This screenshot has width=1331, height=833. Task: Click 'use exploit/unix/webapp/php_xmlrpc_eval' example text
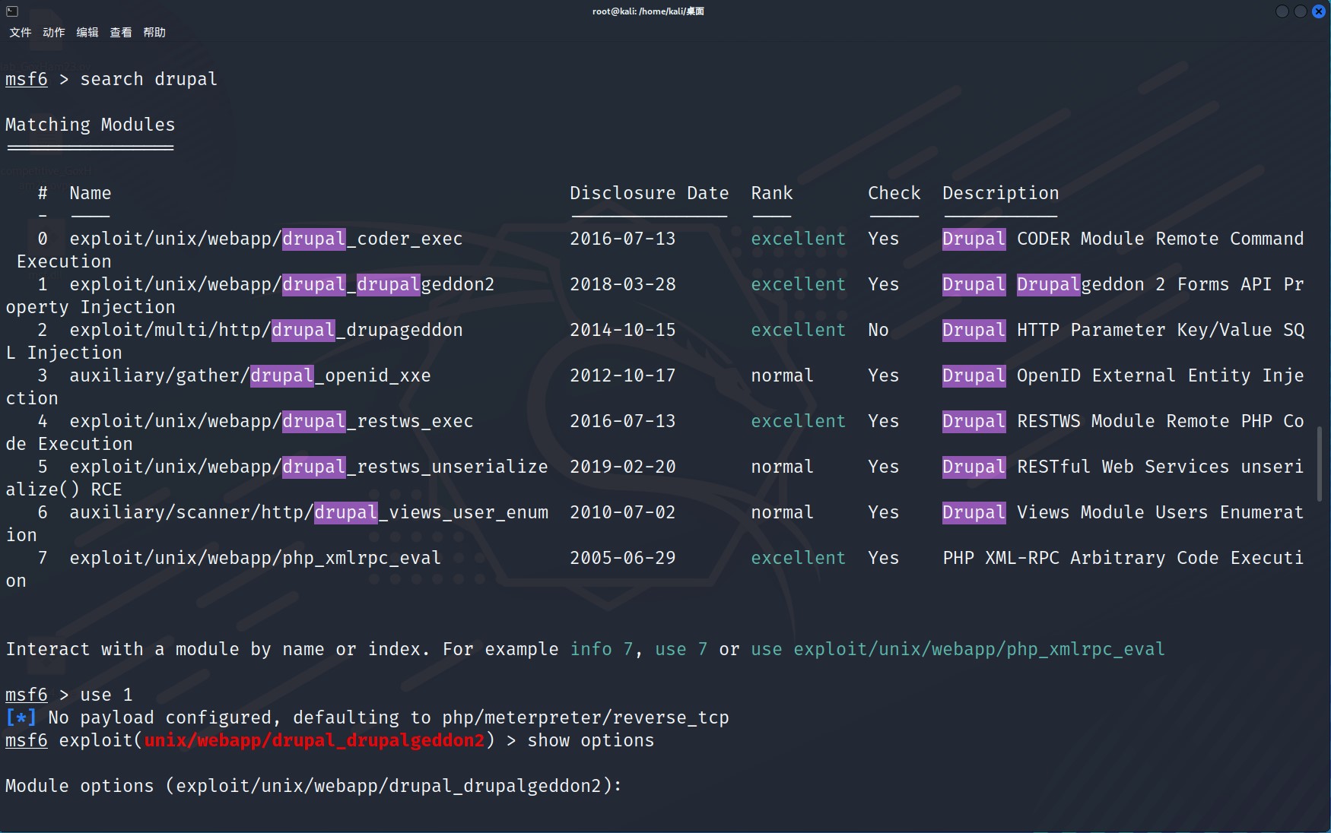click(x=958, y=649)
